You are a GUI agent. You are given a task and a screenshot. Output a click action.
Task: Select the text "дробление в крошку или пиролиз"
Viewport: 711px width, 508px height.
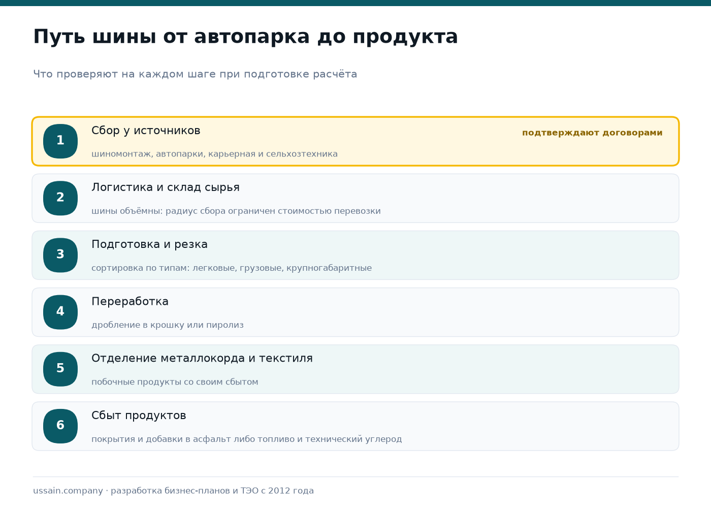(x=168, y=325)
